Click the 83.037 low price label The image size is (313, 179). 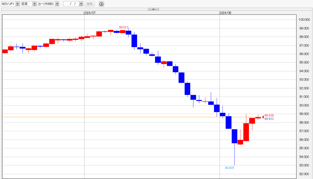(x=230, y=168)
